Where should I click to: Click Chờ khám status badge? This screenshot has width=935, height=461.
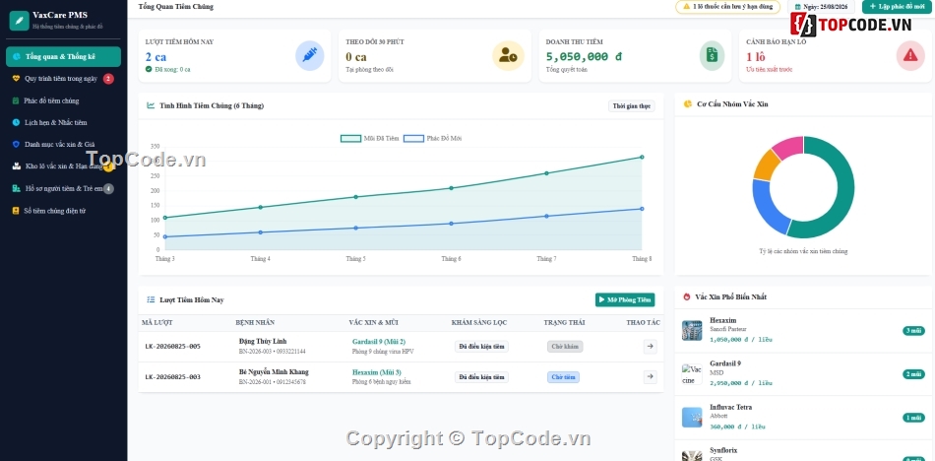[565, 347]
